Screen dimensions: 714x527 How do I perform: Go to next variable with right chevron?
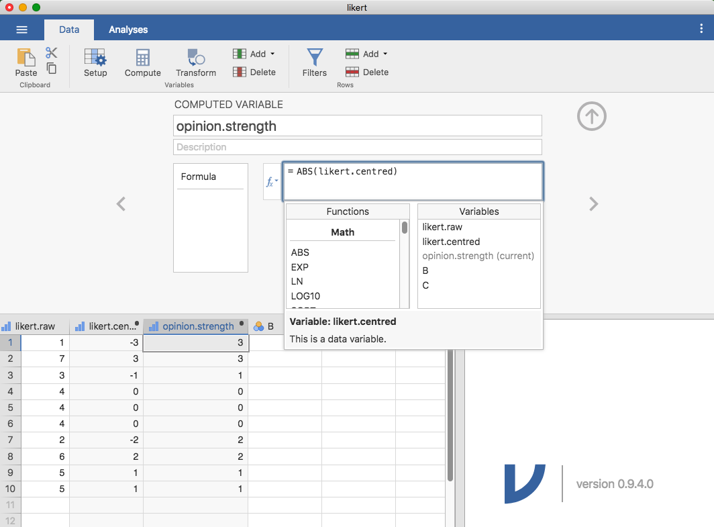tap(593, 203)
